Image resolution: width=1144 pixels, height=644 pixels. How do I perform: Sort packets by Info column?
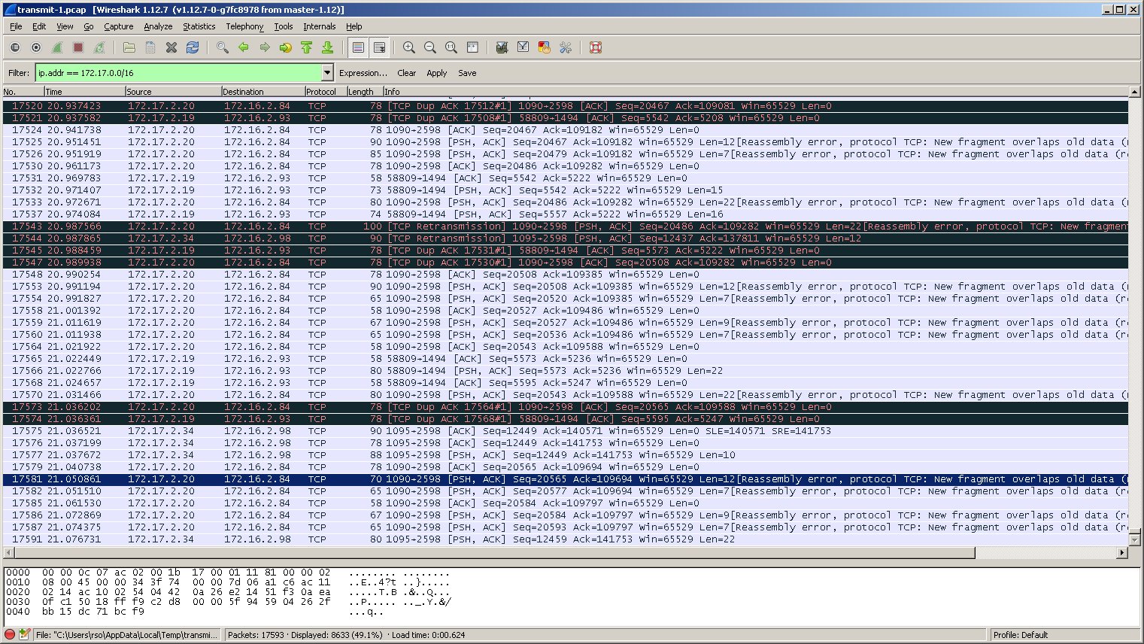pos(756,92)
